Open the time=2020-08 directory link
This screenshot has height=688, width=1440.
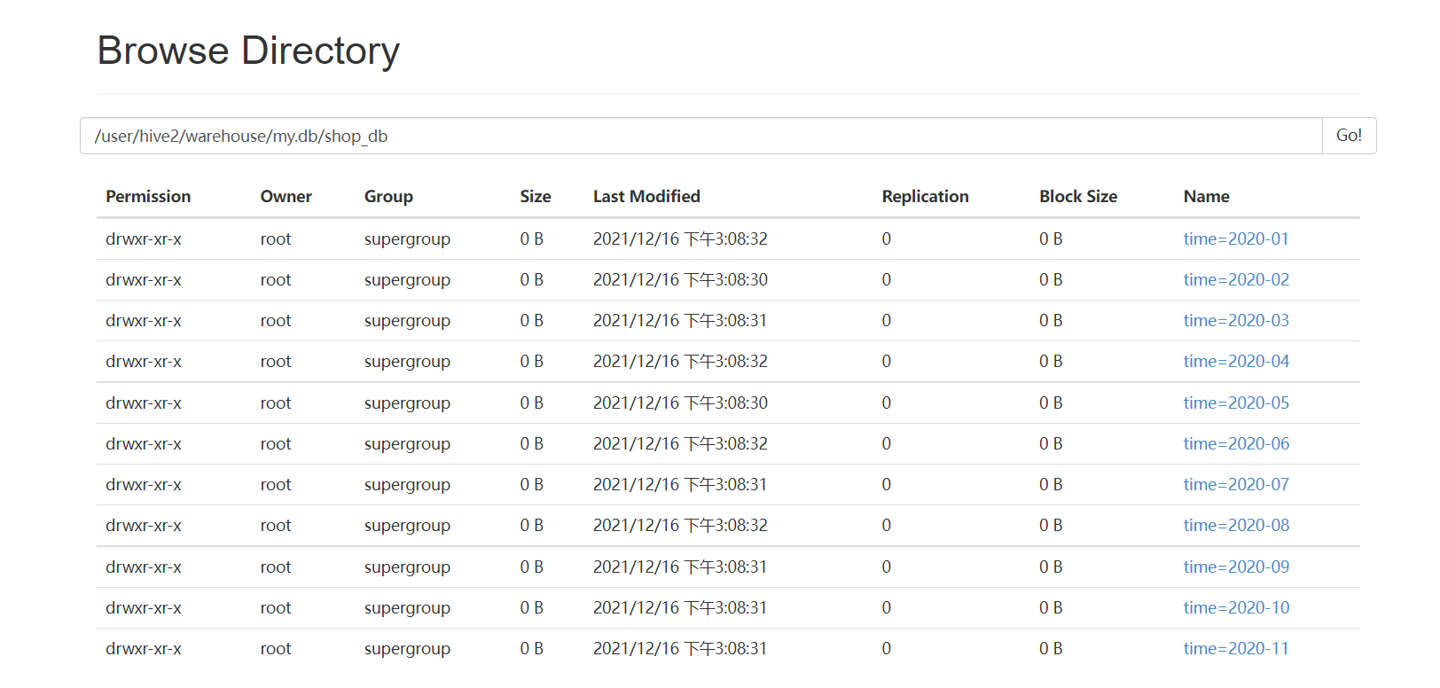tap(1236, 525)
